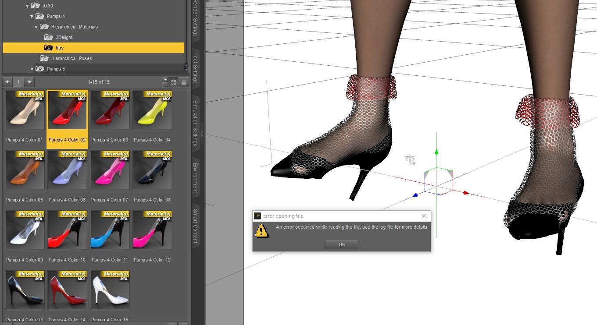Go to previous page using the left arrow
This screenshot has width=597, height=325.
(x=7, y=81)
